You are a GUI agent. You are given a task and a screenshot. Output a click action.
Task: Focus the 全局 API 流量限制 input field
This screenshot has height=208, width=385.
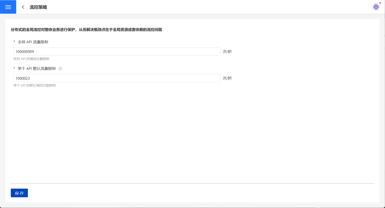pos(117,51)
